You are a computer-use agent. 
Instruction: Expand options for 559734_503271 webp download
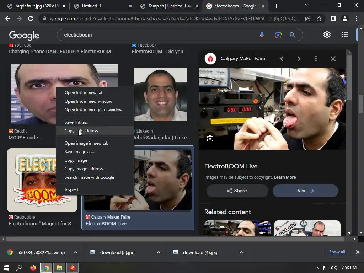tap(76, 252)
